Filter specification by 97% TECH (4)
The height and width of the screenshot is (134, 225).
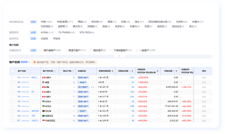pyautogui.click(x=87, y=32)
